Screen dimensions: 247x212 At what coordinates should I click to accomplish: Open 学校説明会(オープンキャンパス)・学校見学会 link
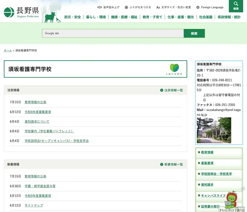click(57, 141)
